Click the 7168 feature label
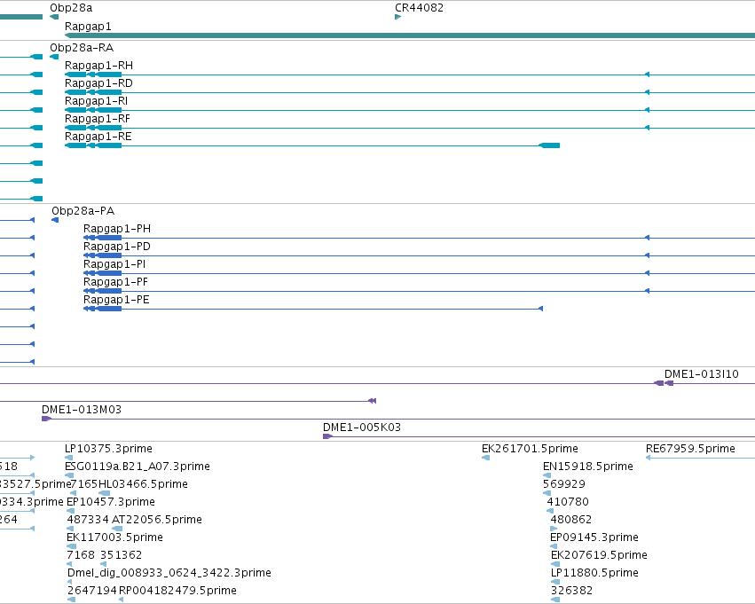The width and height of the screenshot is (755, 604). pyautogui.click(x=81, y=555)
